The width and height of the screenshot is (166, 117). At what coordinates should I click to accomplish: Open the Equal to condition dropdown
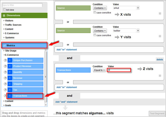coord(99,70)
